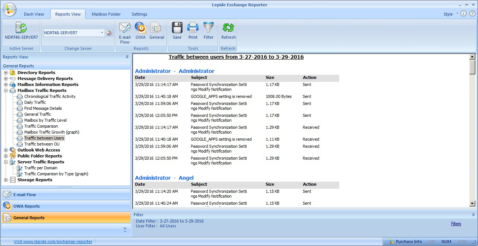Click the User Filter: All Users text
This screenshot has width=478, height=246.
tap(156, 226)
